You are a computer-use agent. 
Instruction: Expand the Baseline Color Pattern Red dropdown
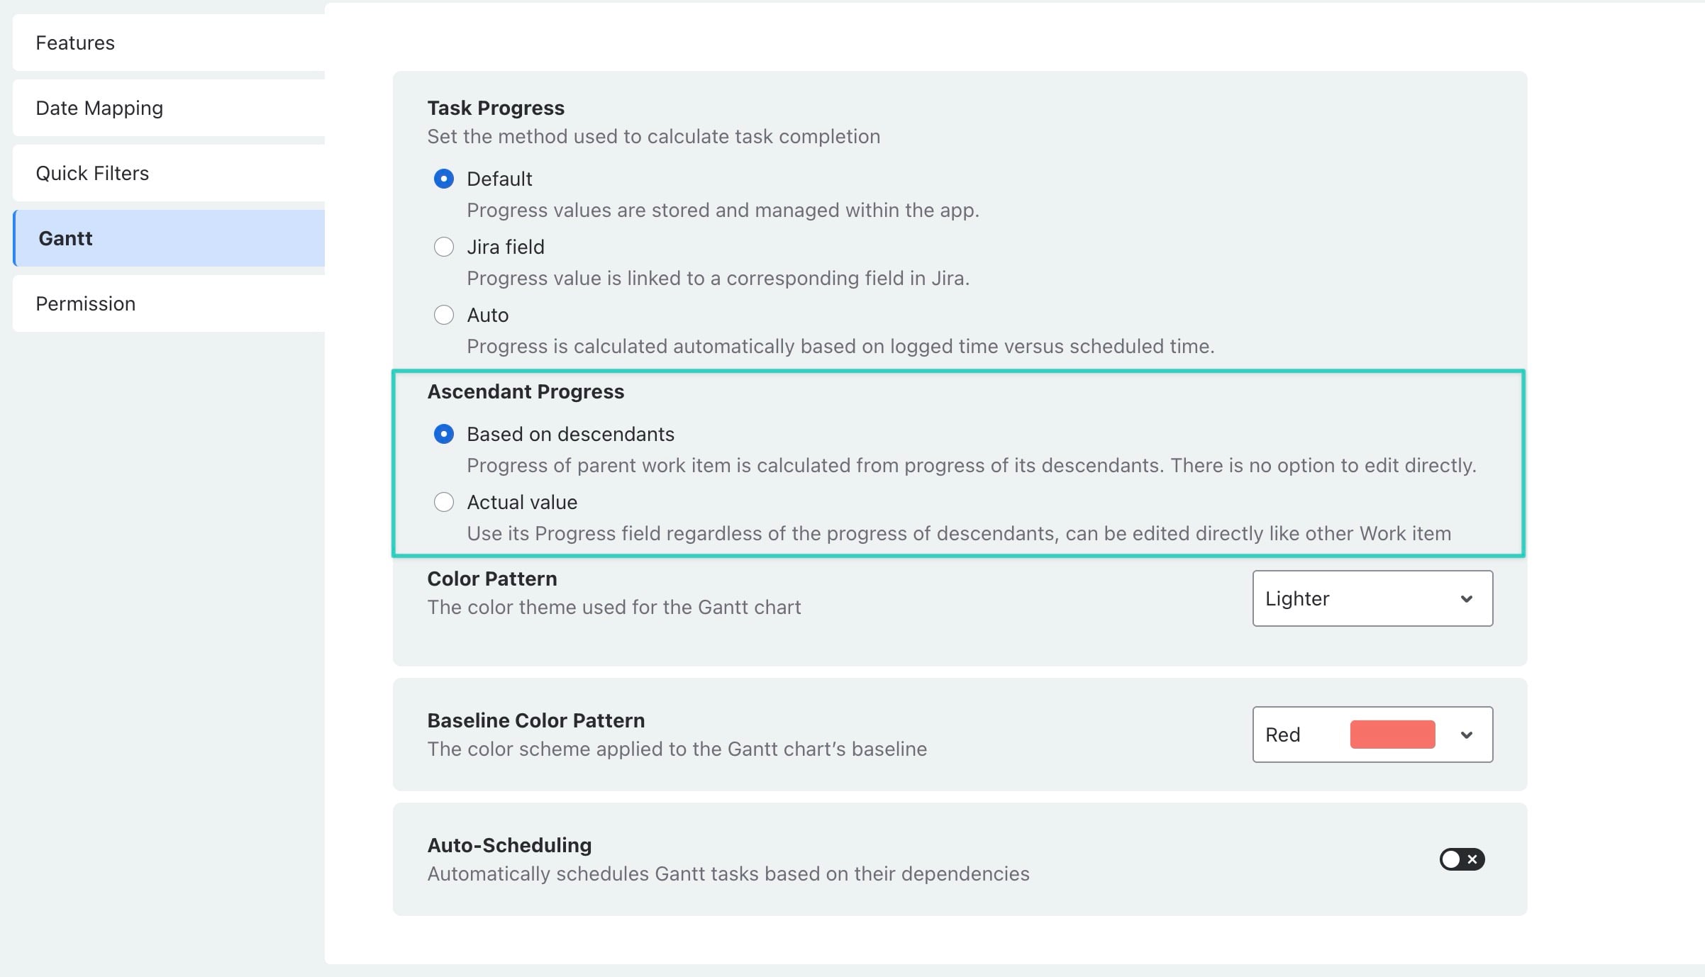coord(1372,735)
